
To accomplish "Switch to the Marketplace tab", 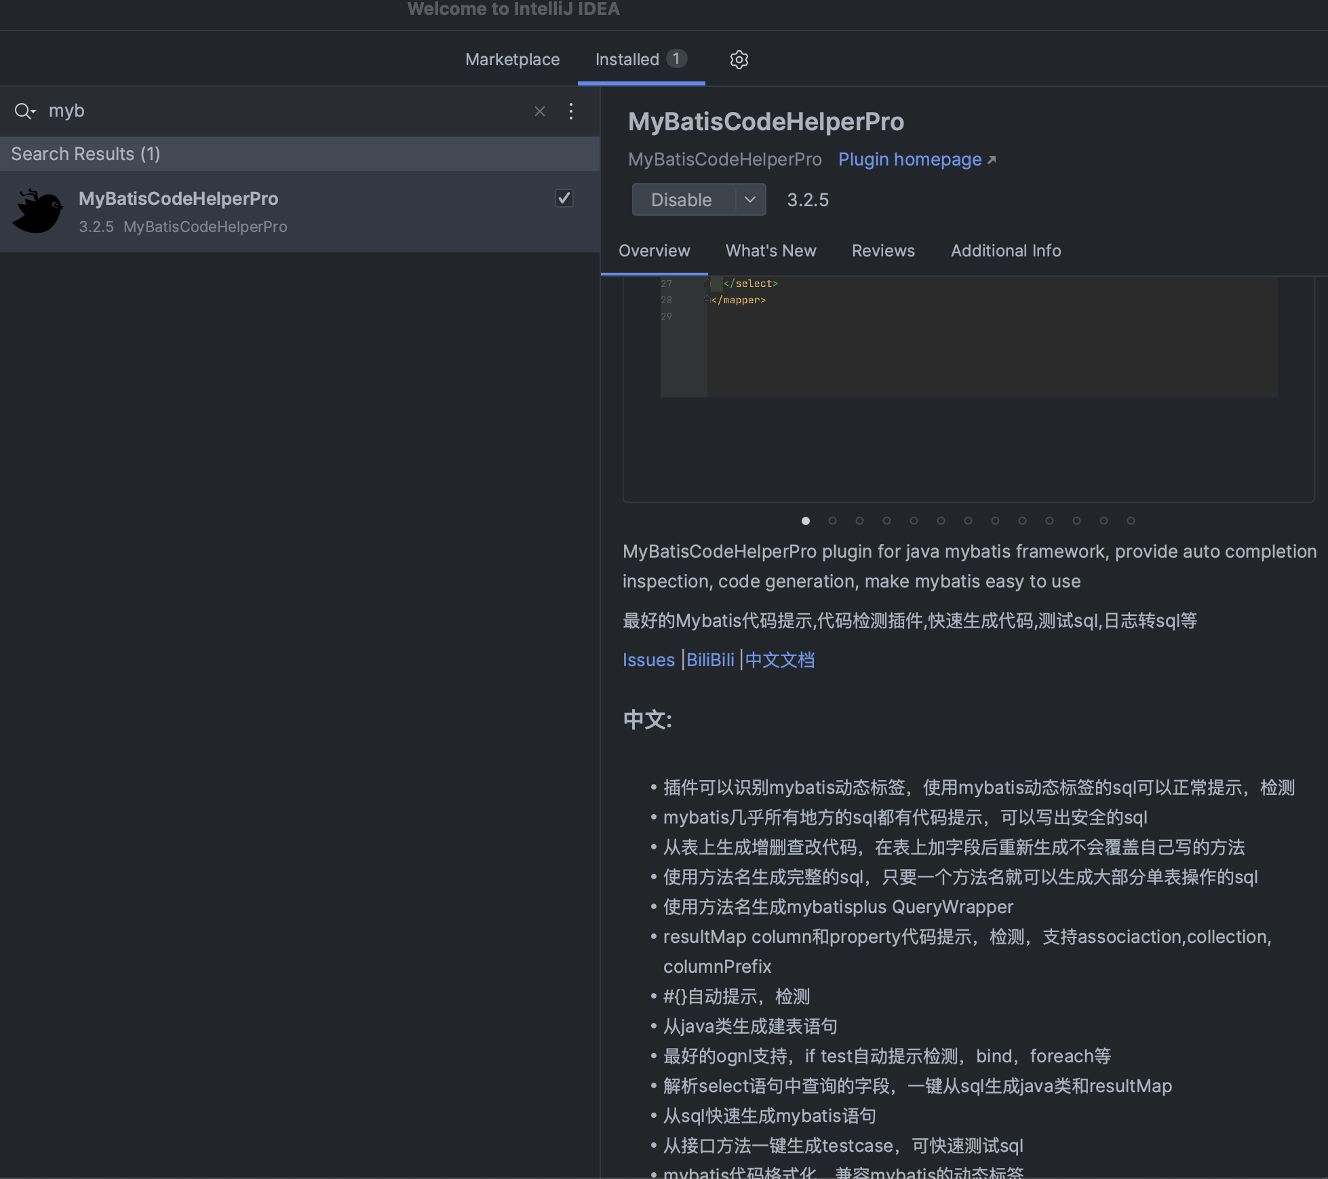I will [512, 60].
